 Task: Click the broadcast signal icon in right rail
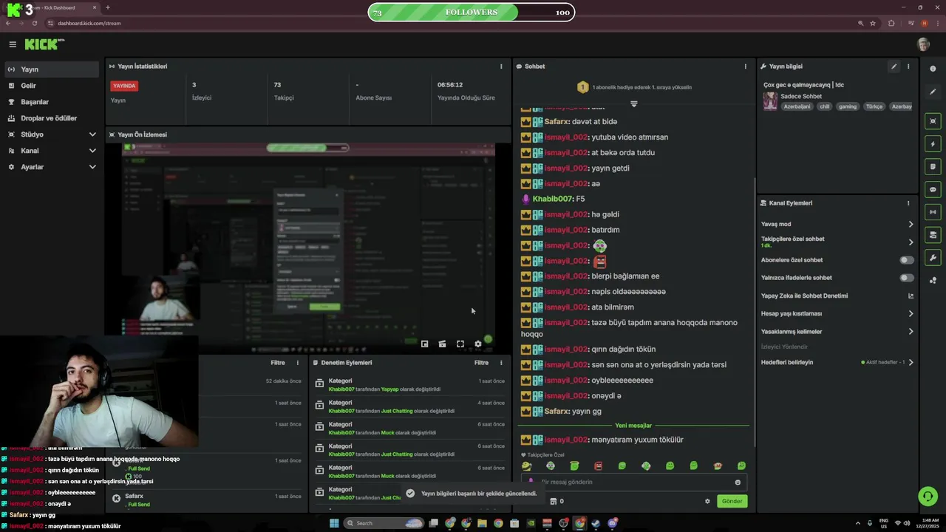[933, 213]
